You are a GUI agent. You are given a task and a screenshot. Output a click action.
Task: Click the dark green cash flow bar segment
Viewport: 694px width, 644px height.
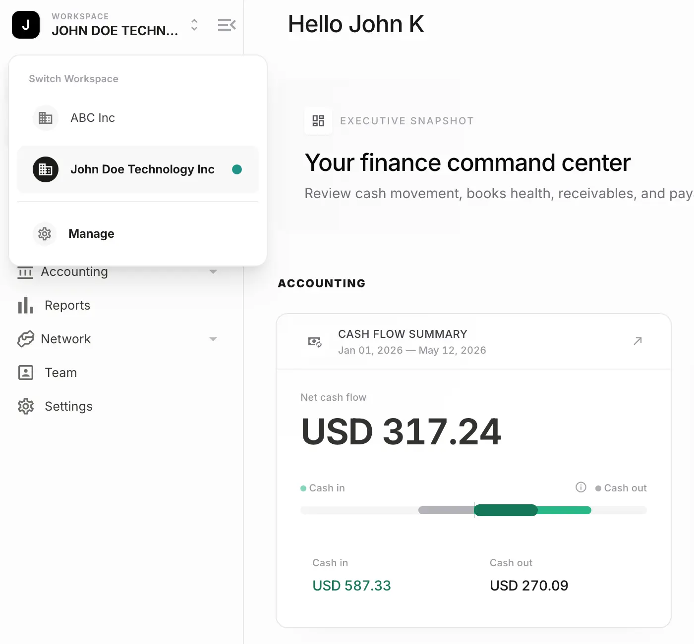point(506,510)
